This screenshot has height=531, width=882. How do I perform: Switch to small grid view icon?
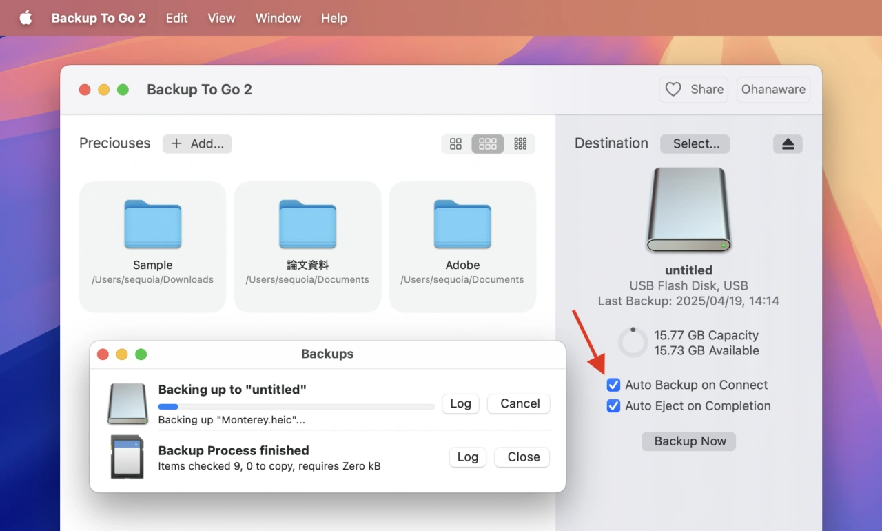[x=520, y=143]
